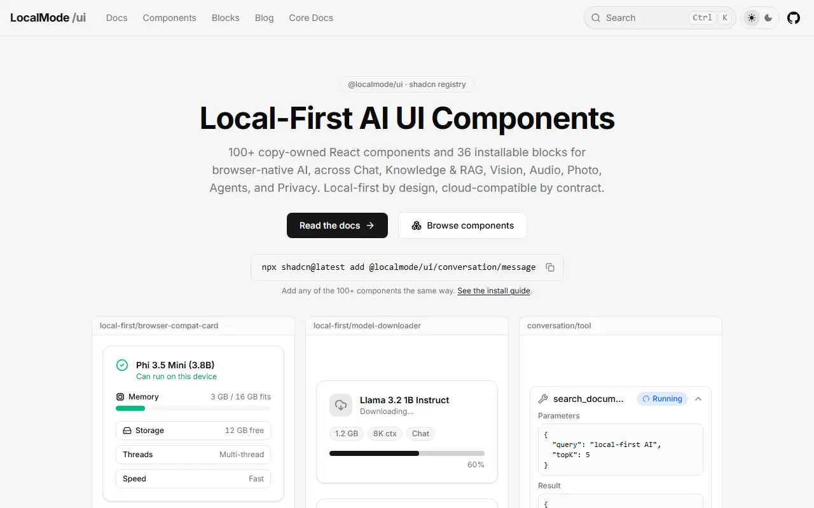Open the Core Docs nav item
Image resolution: width=814 pixels, height=508 pixels.
coord(311,18)
